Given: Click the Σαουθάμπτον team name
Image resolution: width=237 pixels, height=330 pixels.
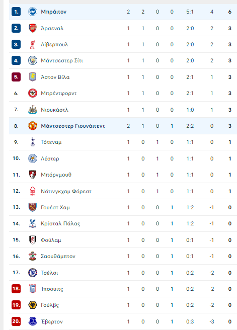Looking at the screenshot, I should click(58, 257).
